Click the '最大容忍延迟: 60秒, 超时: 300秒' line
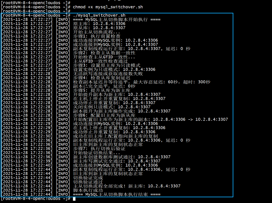This screenshot has width=272, height=203. coord(106,82)
